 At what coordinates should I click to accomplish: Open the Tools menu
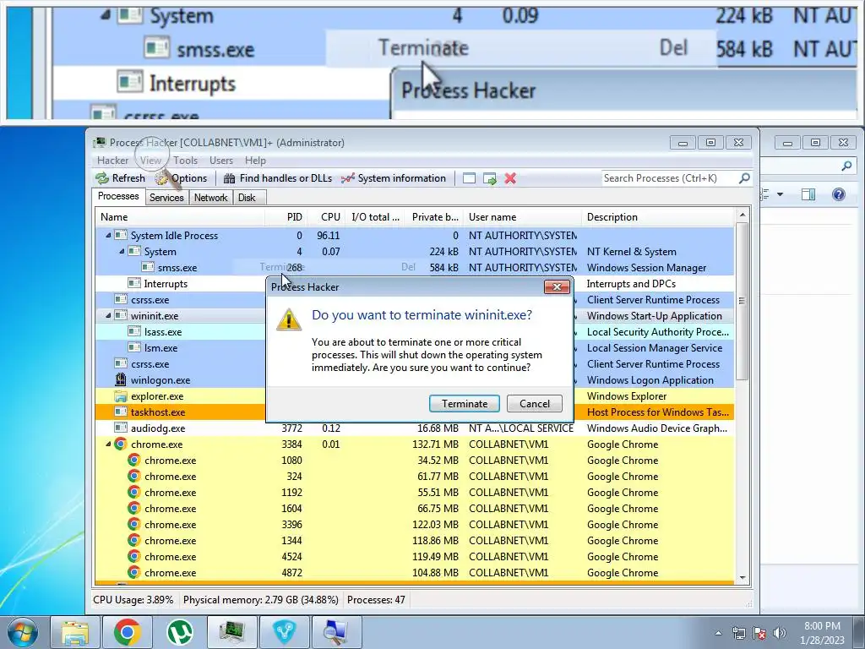(185, 160)
